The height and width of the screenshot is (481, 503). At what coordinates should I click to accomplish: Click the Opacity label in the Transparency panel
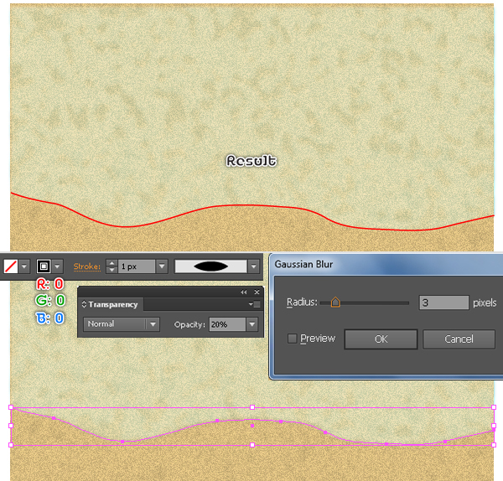[x=189, y=324]
